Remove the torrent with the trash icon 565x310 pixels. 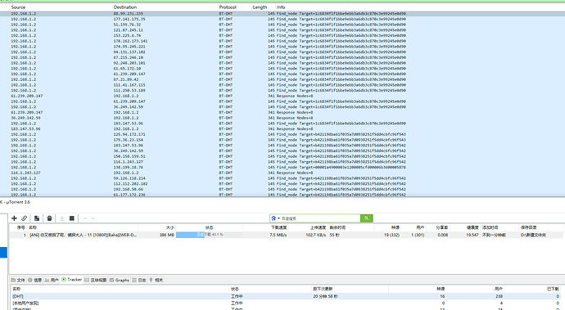(49, 218)
